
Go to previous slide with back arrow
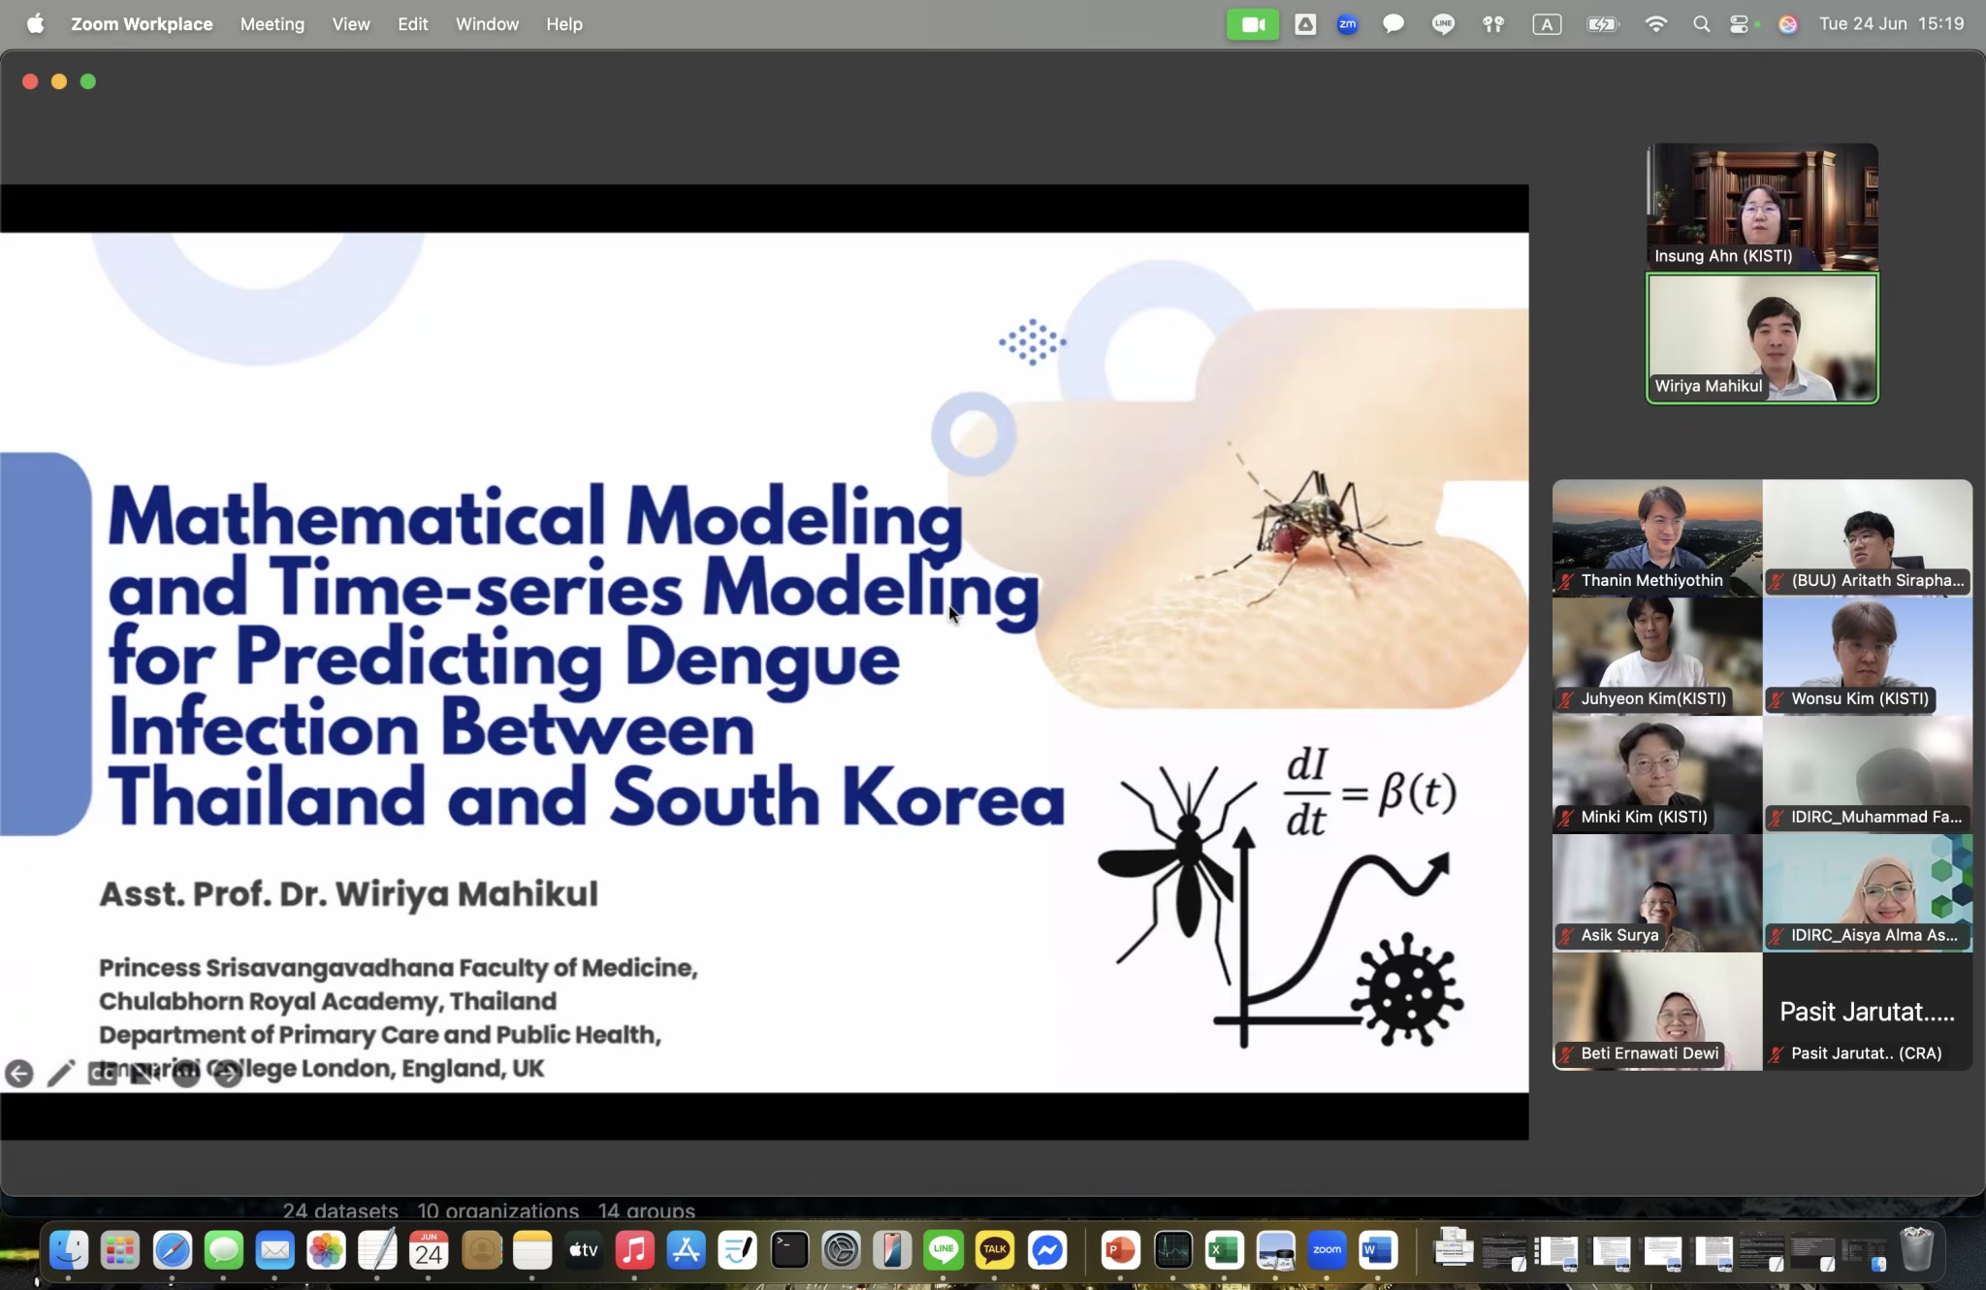click(19, 1074)
